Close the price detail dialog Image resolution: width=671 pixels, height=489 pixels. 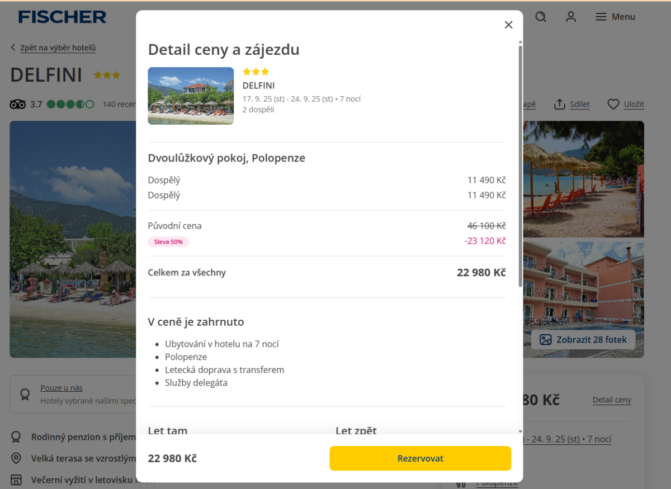click(x=508, y=25)
